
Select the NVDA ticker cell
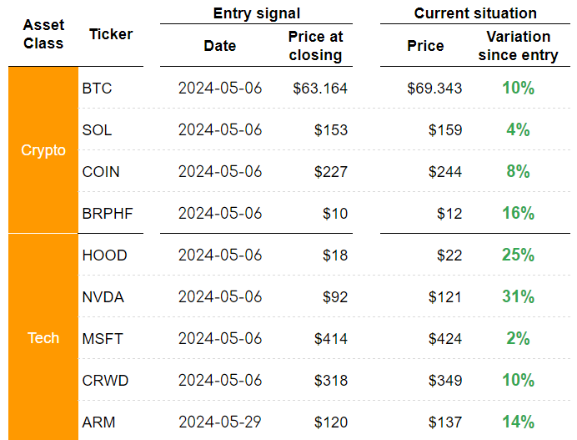point(104,296)
